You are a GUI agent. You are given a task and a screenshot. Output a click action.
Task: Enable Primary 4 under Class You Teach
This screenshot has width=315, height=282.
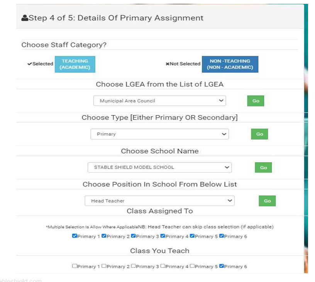click(x=163, y=266)
